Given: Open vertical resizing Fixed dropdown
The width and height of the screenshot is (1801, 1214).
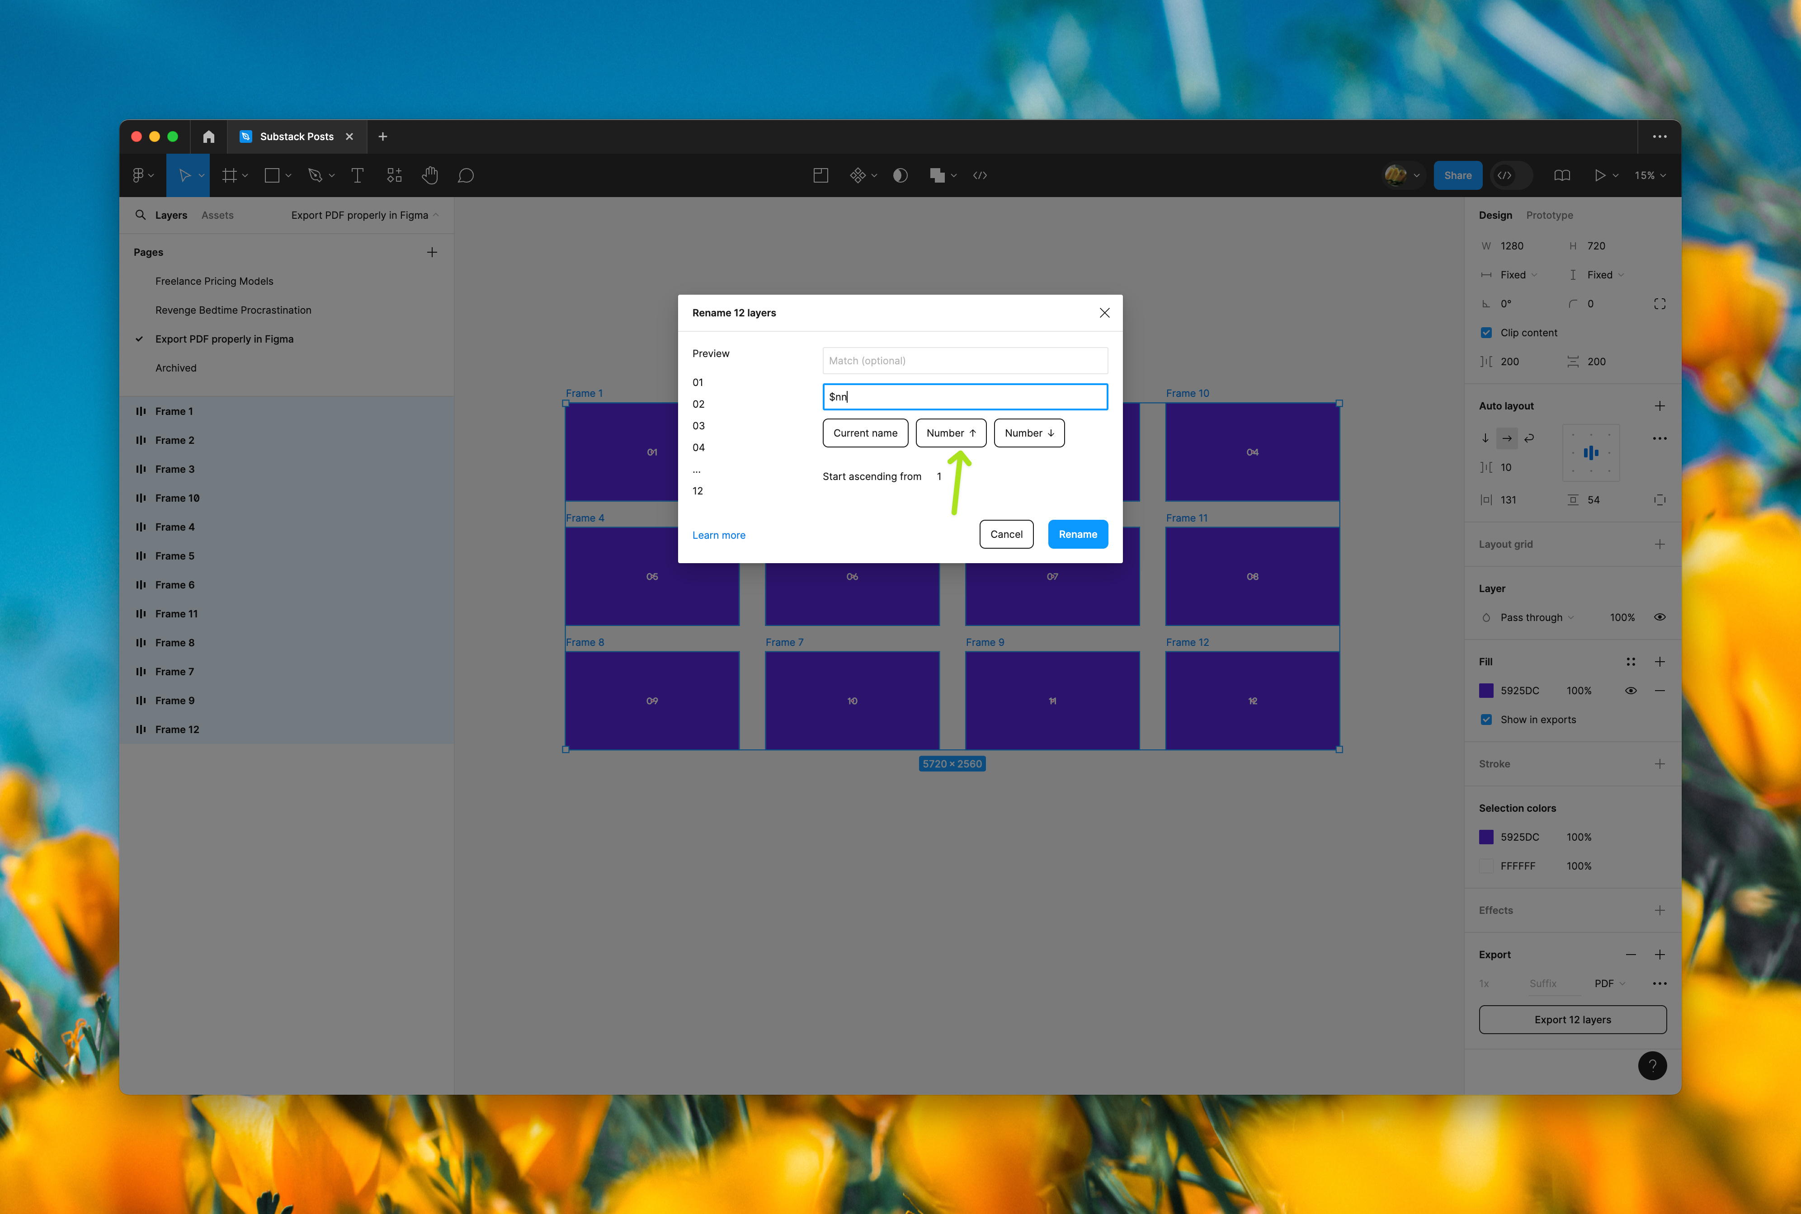Looking at the screenshot, I should tap(1605, 275).
